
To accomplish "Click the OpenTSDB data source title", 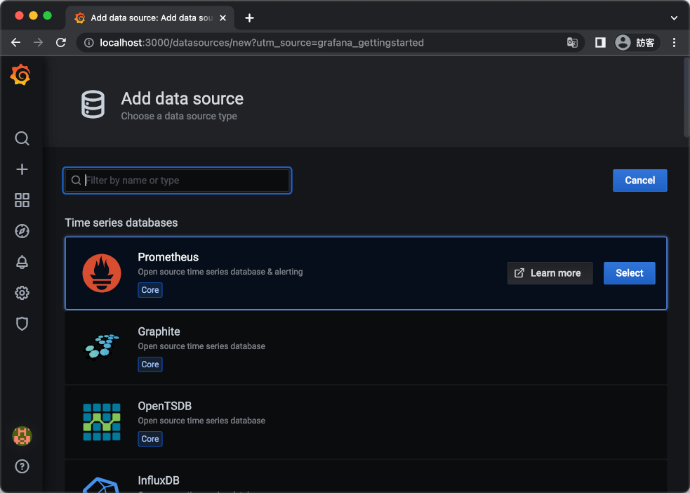I will click(x=164, y=406).
